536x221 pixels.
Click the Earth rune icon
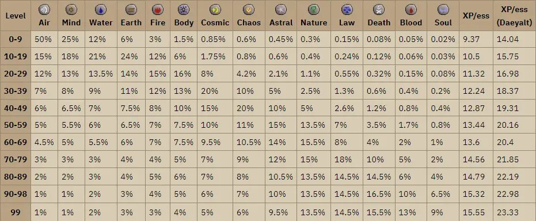point(131,10)
